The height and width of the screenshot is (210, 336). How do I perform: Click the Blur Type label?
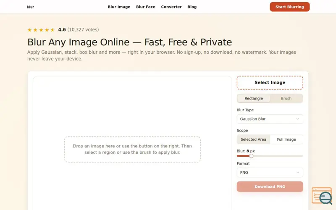[245, 110]
